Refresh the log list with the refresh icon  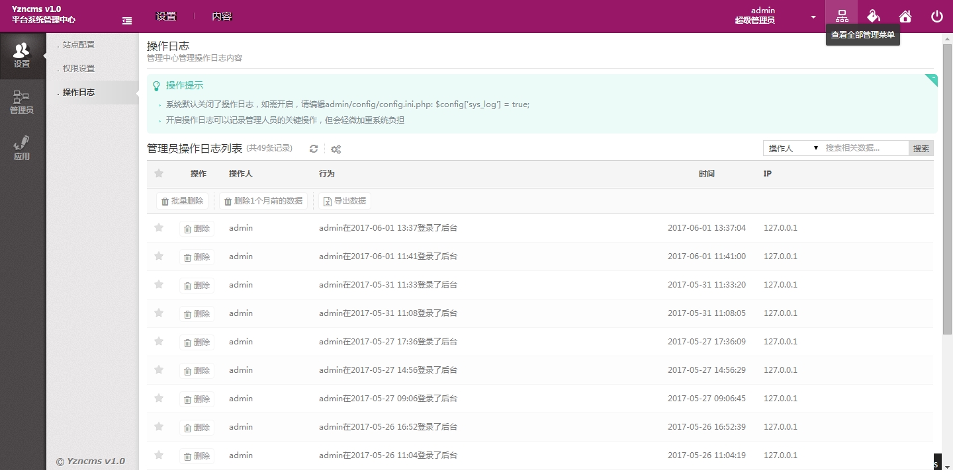(x=314, y=149)
